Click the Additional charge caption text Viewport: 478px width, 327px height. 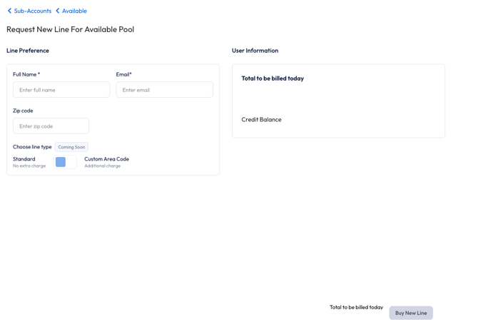[x=102, y=166]
